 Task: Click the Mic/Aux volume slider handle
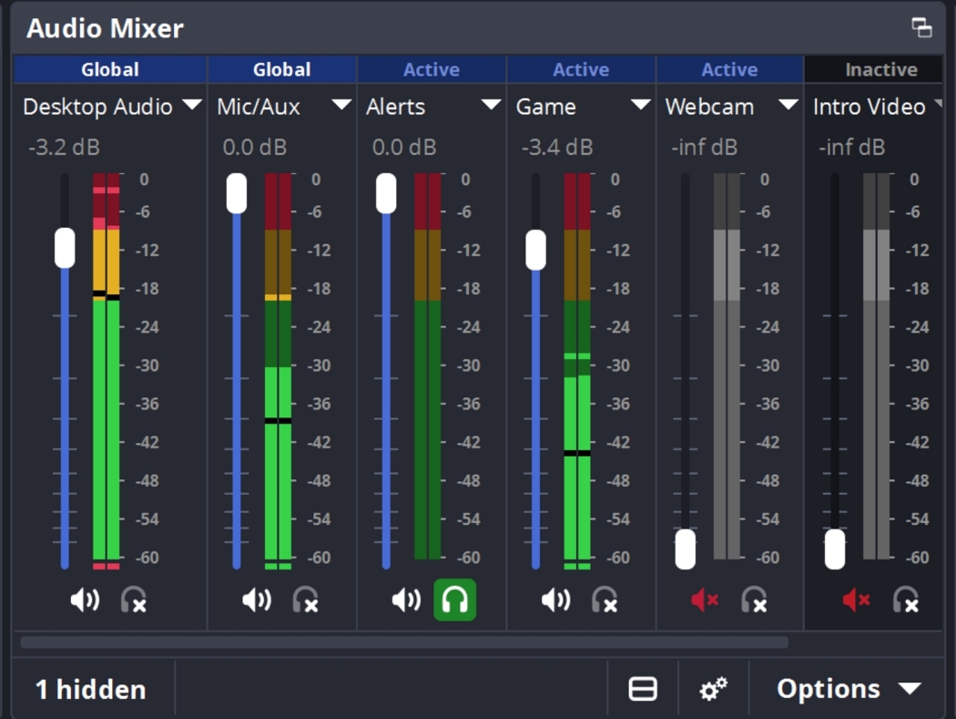[x=237, y=193]
